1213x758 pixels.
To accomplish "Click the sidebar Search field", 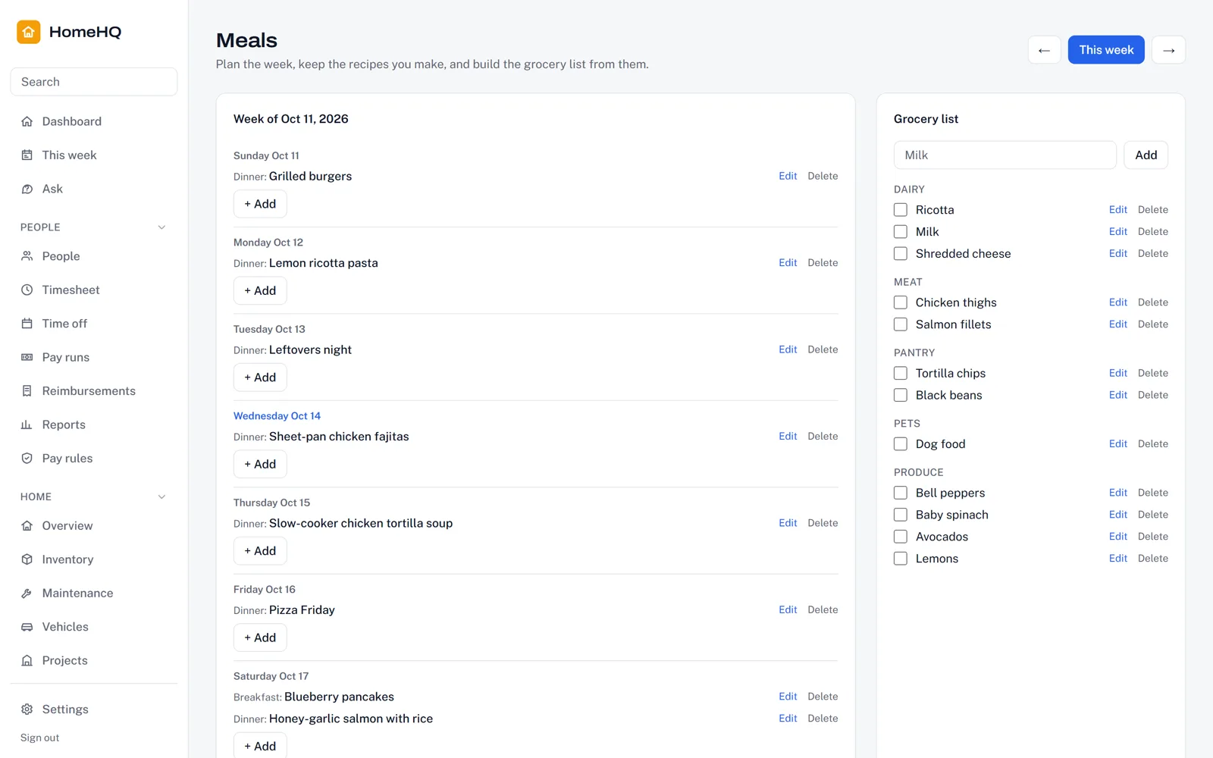I will [x=94, y=82].
